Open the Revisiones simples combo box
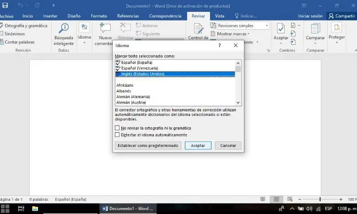The height and width of the screenshot is (214, 357). point(243,26)
